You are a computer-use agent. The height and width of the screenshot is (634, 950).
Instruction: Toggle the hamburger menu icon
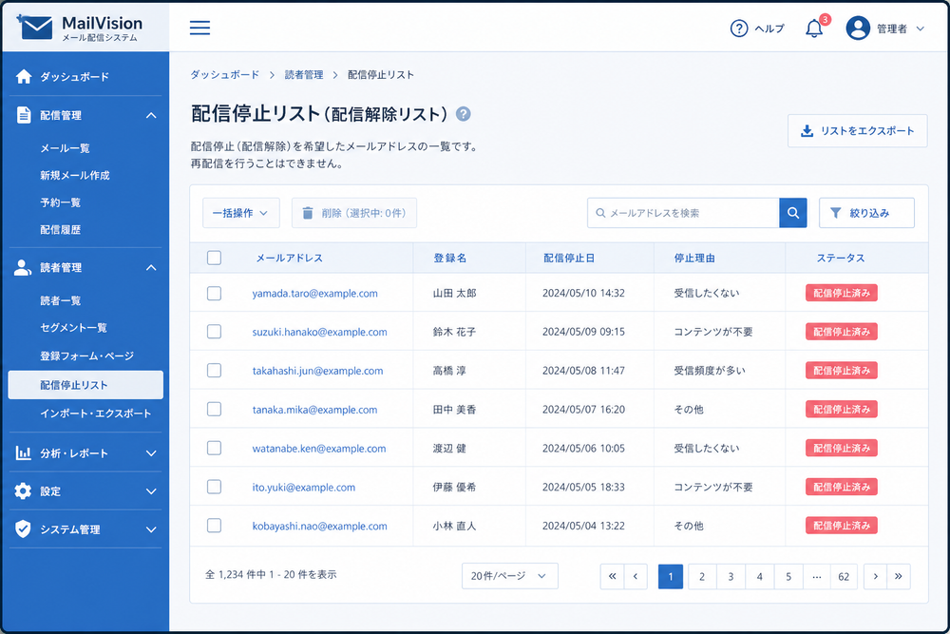pyautogui.click(x=199, y=28)
